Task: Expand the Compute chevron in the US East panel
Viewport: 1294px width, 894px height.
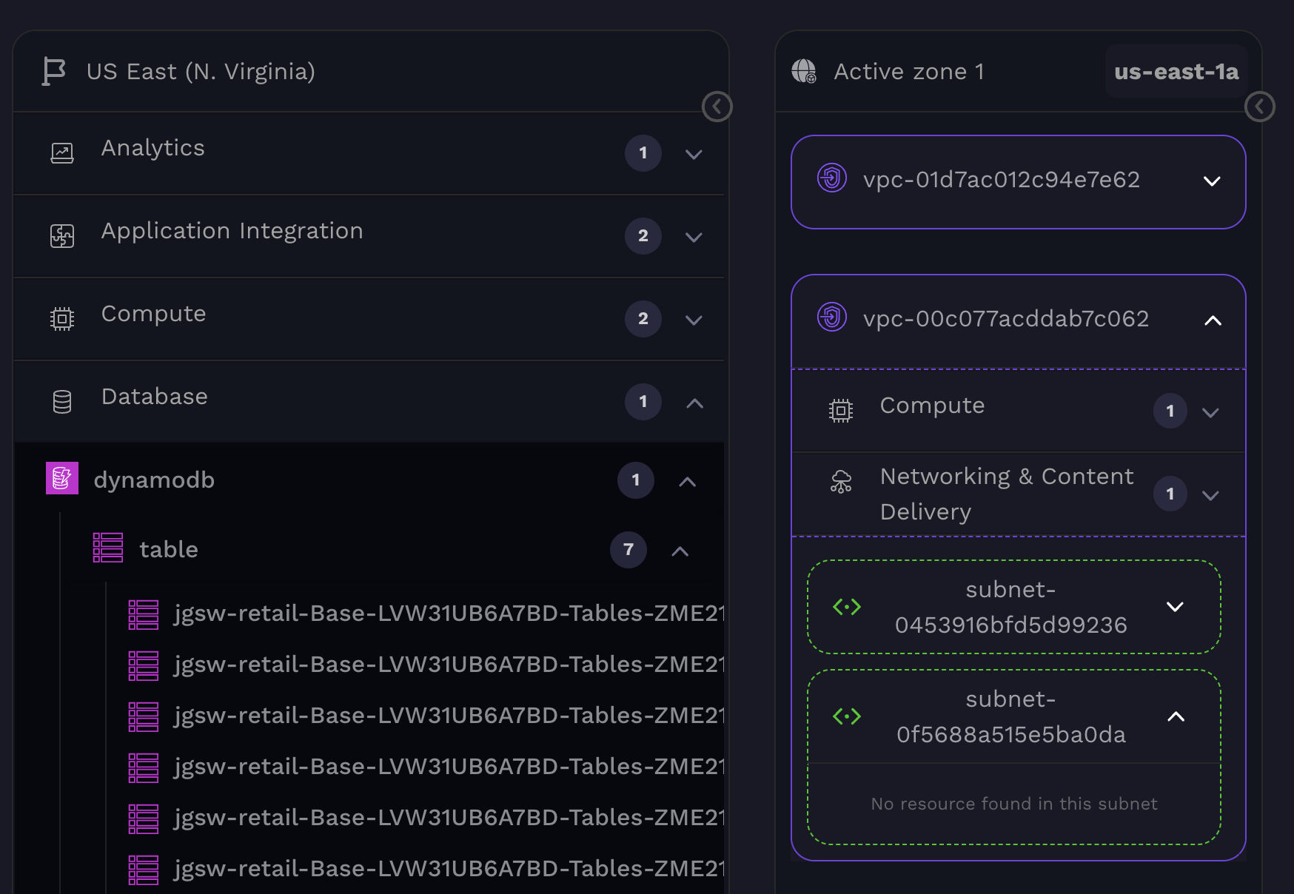Action: click(694, 320)
